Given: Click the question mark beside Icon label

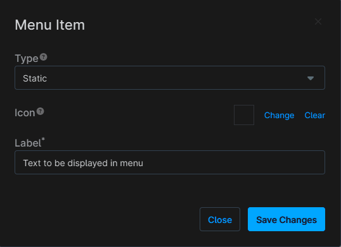Looking at the screenshot, I should [40, 111].
